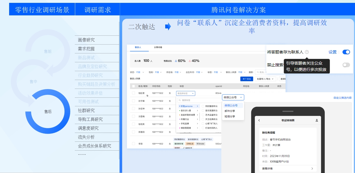Click the 设置 link
The image size is (355, 173).
click(333, 52)
